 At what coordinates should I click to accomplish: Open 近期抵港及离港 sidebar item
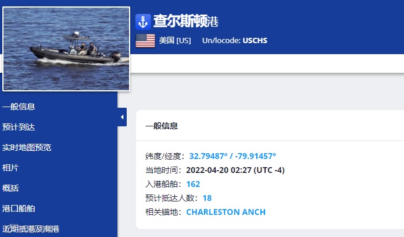[x=31, y=229]
